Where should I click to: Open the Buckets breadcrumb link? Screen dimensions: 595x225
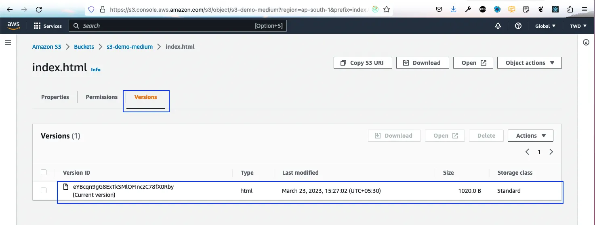[84, 47]
